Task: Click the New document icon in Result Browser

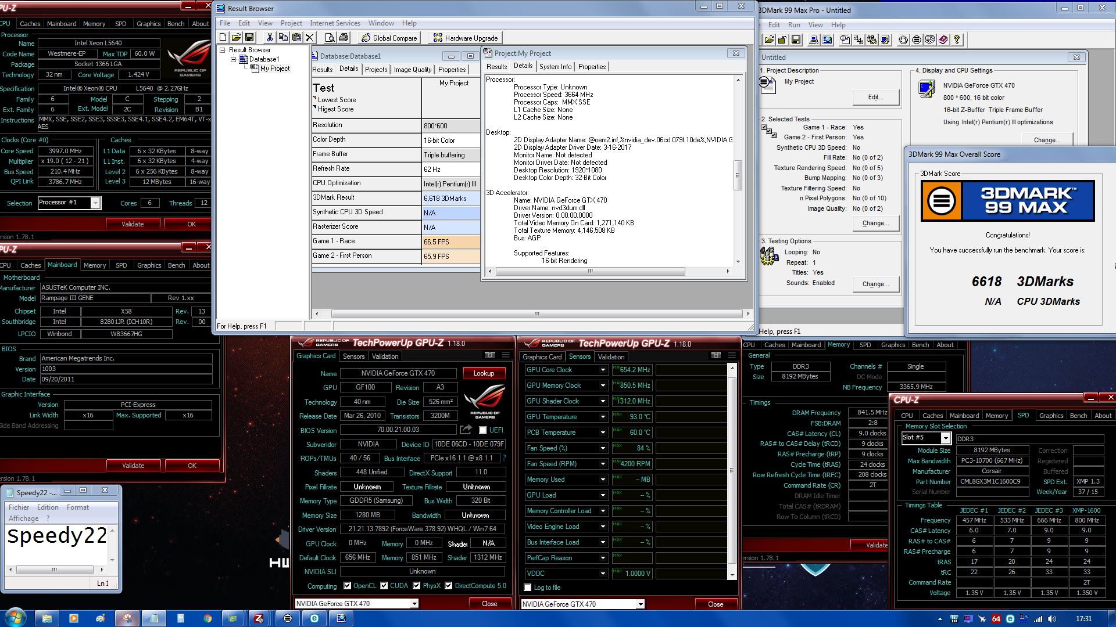Action: click(x=223, y=38)
